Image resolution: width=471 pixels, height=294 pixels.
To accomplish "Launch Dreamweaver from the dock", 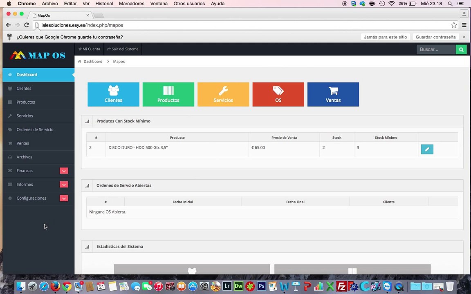I will click(238, 286).
